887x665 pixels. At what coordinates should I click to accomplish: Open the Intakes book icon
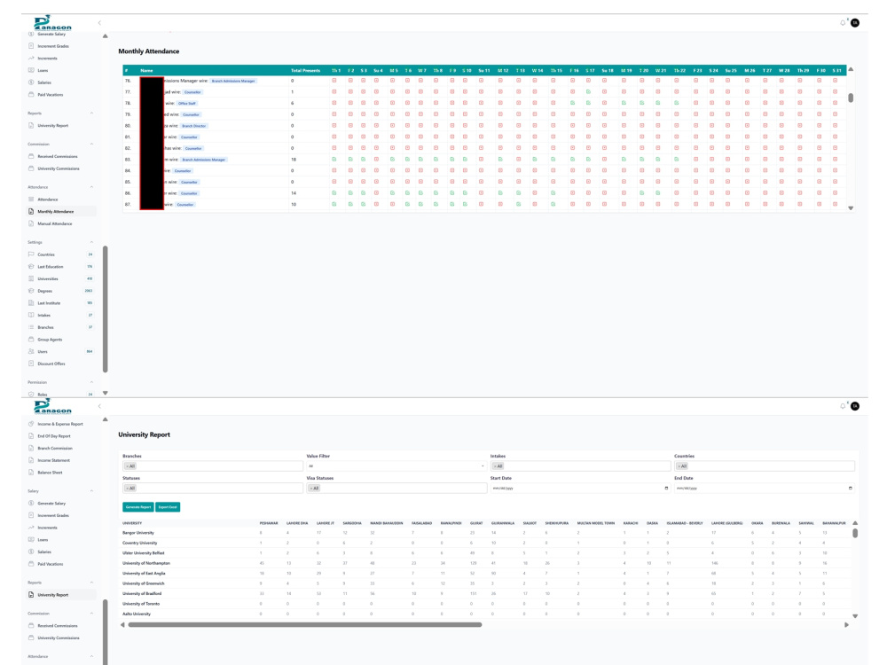(x=31, y=315)
